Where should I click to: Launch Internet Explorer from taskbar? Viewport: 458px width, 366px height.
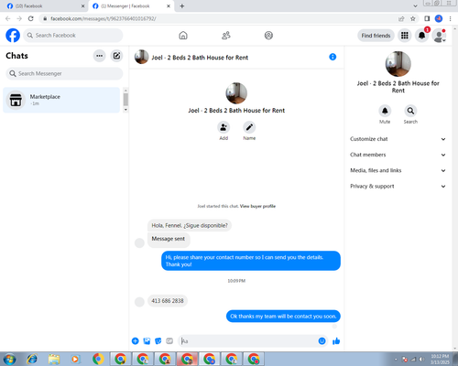32,359
